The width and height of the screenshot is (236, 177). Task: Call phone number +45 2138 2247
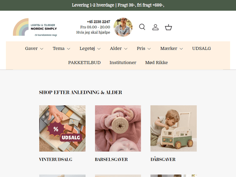coord(98,22)
